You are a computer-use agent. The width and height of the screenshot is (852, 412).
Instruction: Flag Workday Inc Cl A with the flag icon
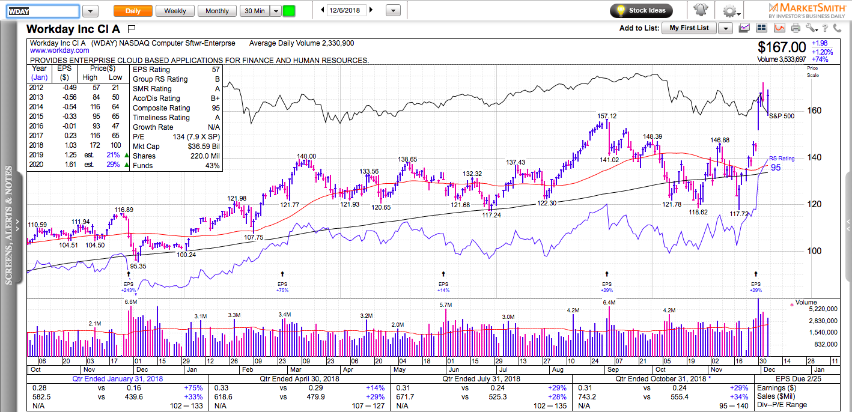tap(132, 28)
